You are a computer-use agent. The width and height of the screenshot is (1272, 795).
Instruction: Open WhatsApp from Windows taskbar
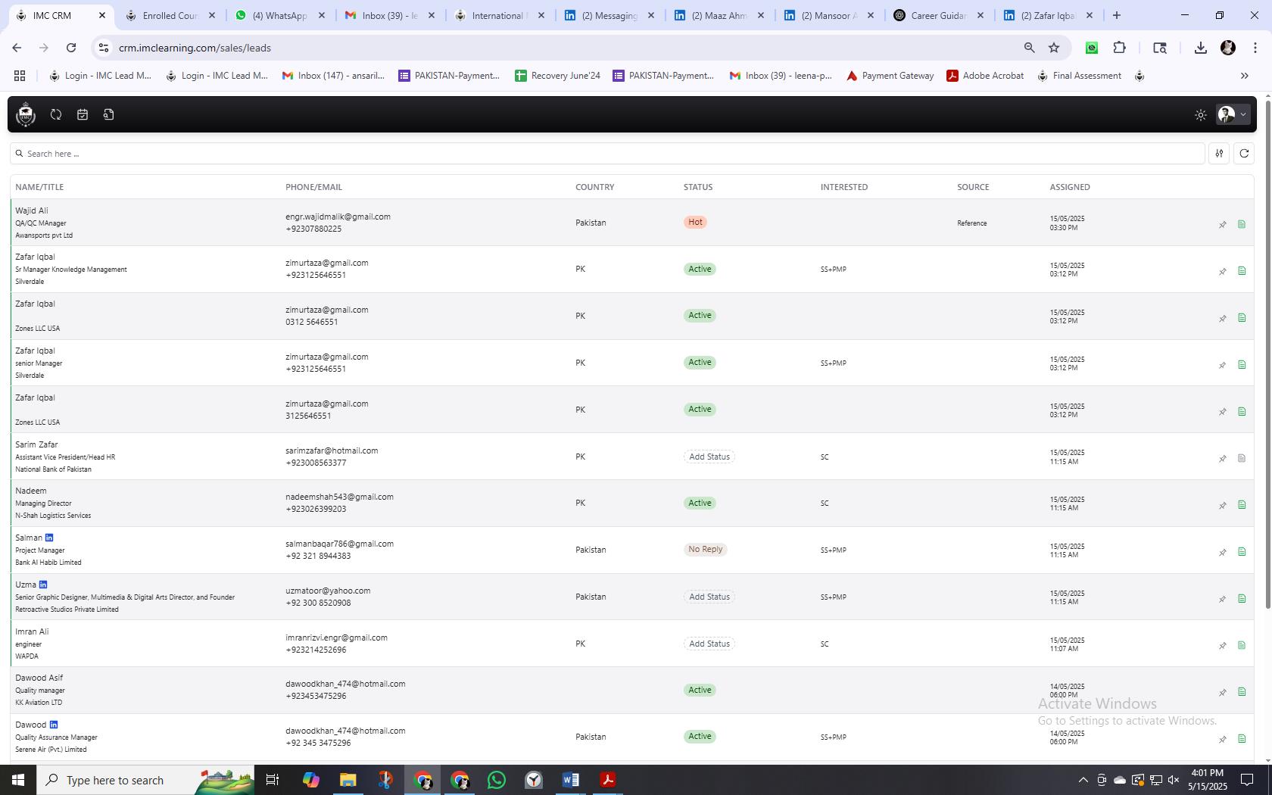pos(497,780)
